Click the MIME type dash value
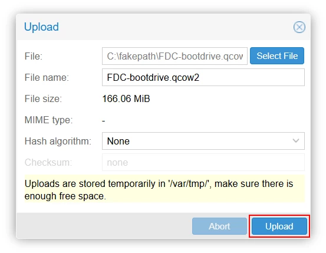The image size is (326, 253). coord(104,121)
